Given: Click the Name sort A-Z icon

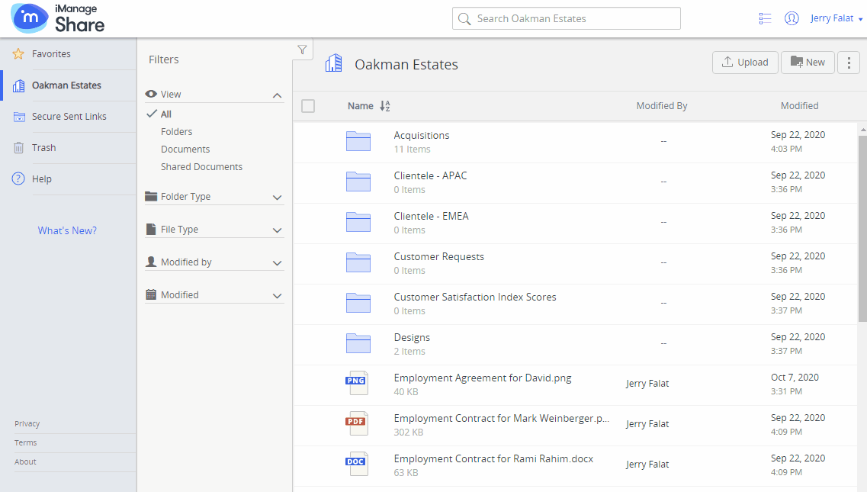Looking at the screenshot, I should (384, 106).
